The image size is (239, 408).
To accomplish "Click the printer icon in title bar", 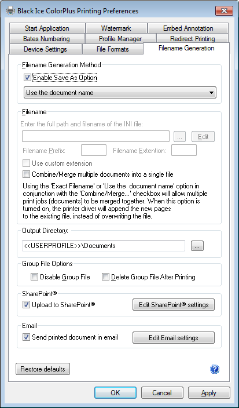I will 10,11.
